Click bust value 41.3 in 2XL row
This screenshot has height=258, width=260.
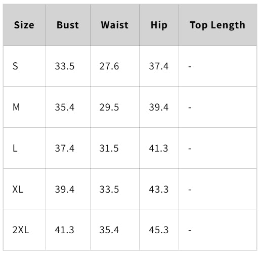tap(64, 230)
